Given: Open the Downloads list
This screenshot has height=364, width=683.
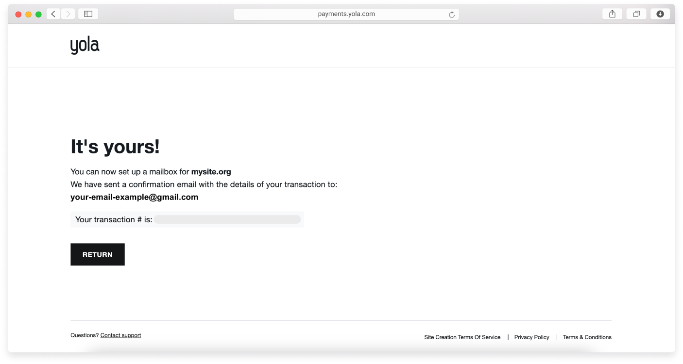Looking at the screenshot, I should [660, 14].
